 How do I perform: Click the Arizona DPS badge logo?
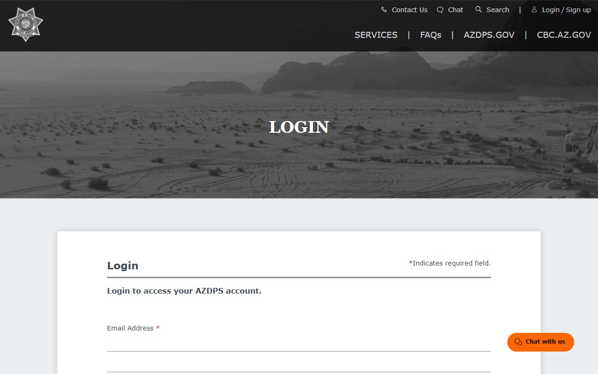click(x=26, y=25)
